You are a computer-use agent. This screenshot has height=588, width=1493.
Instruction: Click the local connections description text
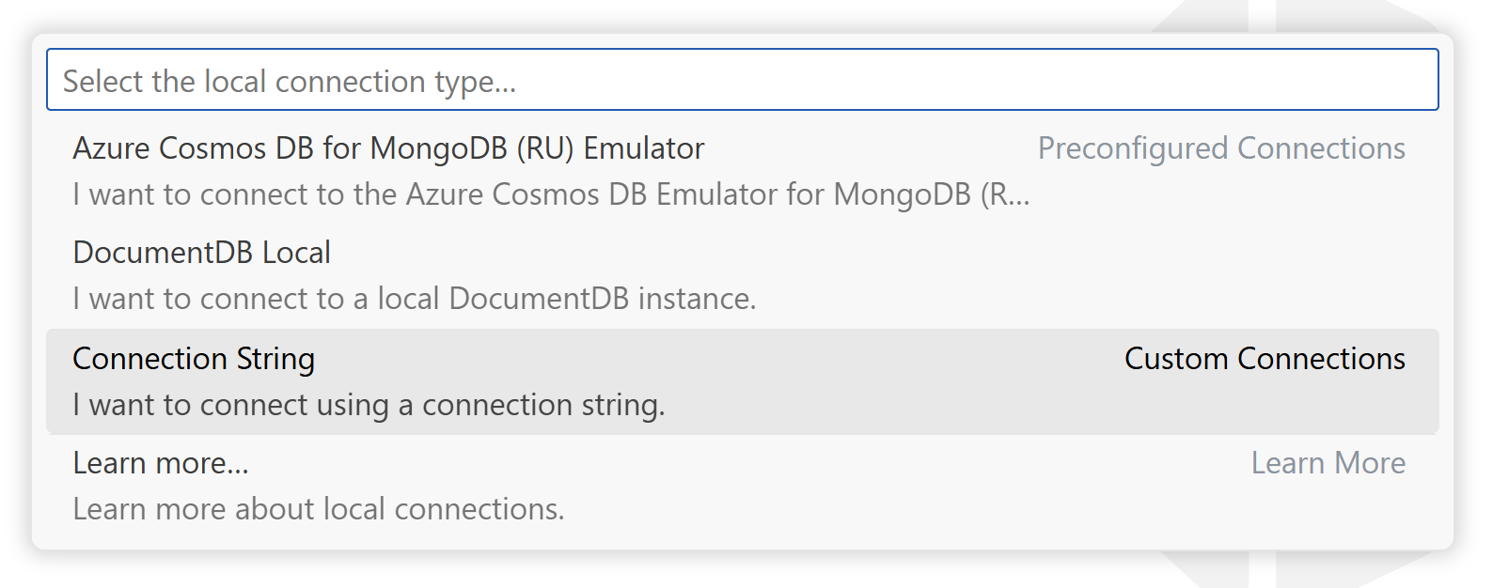pyautogui.click(x=318, y=508)
